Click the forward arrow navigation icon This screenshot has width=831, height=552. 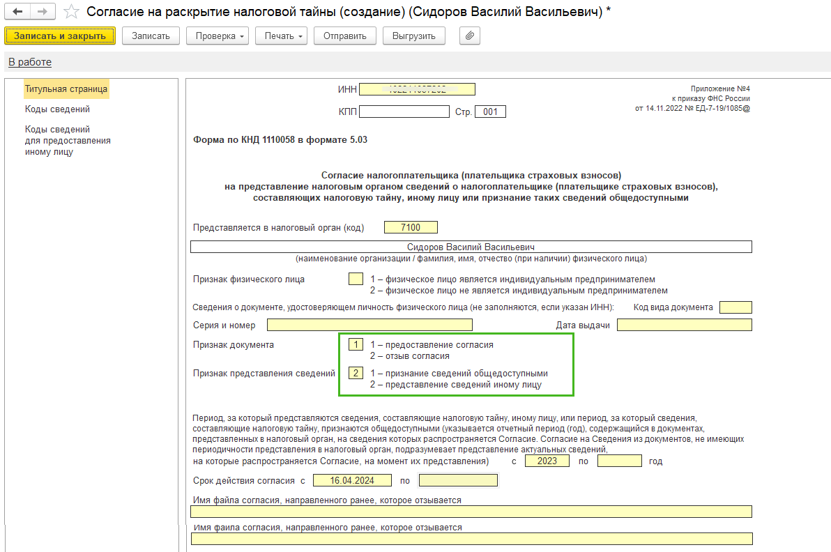tap(43, 11)
